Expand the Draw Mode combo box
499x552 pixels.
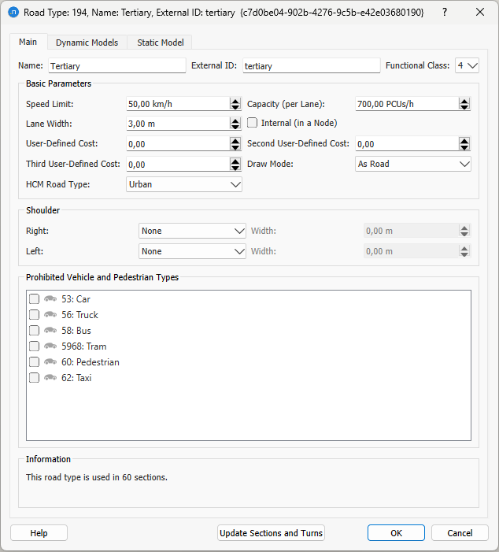coord(412,164)
